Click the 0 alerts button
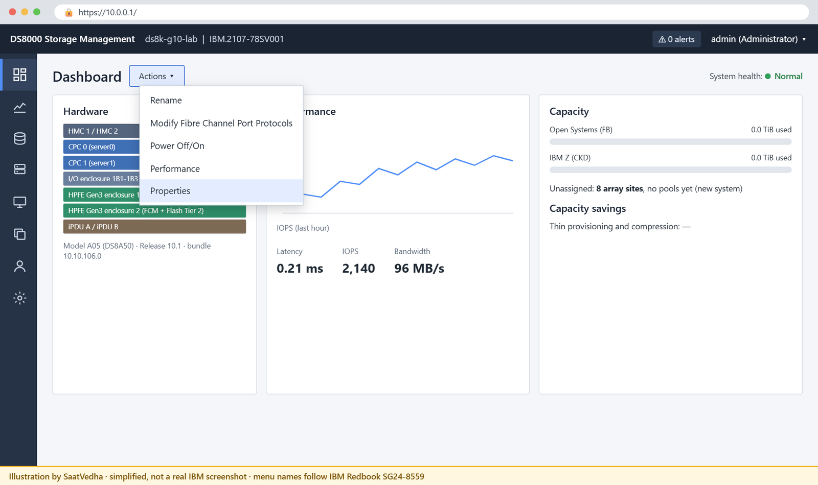Screen dimensions: 818x485 (x=676, y=39)
